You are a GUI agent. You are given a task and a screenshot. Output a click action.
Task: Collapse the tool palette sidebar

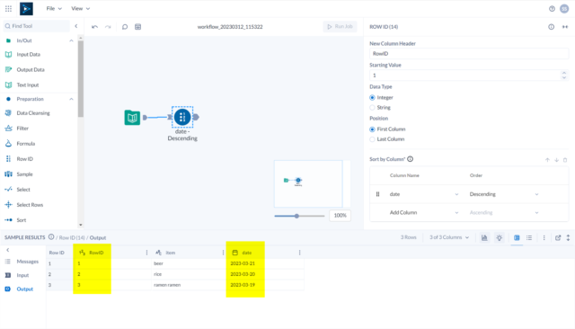[x=75, y=26]
